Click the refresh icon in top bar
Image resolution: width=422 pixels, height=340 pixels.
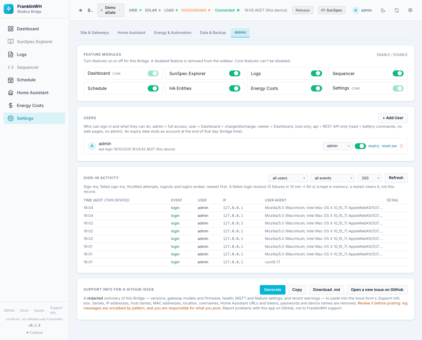pos(397,10)
